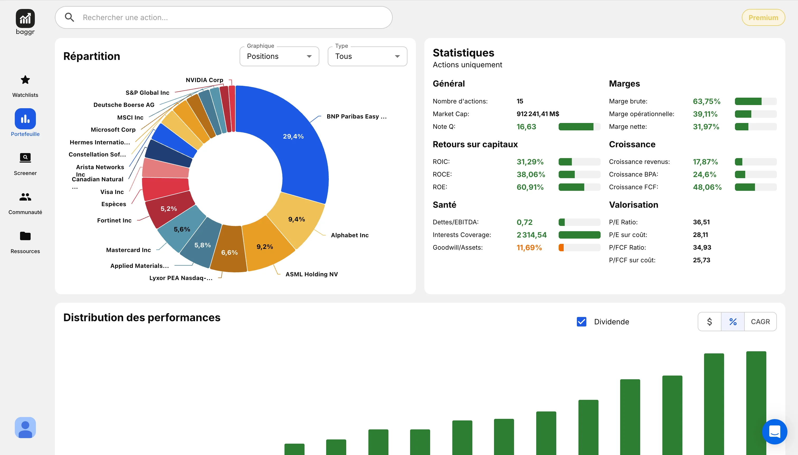Select the Portefeuille bar chart icon
798x455 pixels.
(x=25, y=119)
